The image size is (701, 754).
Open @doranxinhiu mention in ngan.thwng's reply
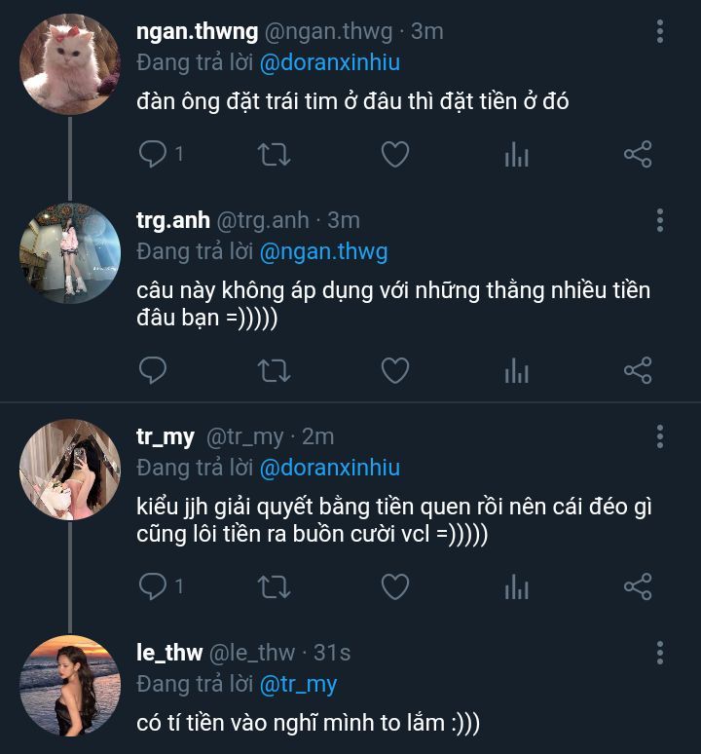330,62
